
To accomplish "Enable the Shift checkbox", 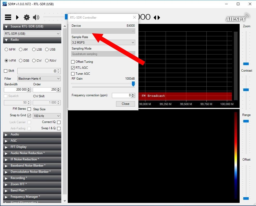I will (x=5, y=71).
